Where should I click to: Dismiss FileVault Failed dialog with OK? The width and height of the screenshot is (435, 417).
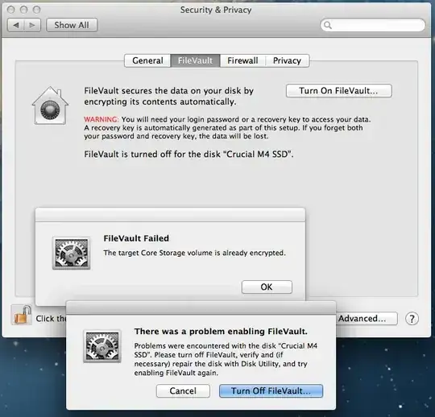pyautogui.click(x=267, y=287)
